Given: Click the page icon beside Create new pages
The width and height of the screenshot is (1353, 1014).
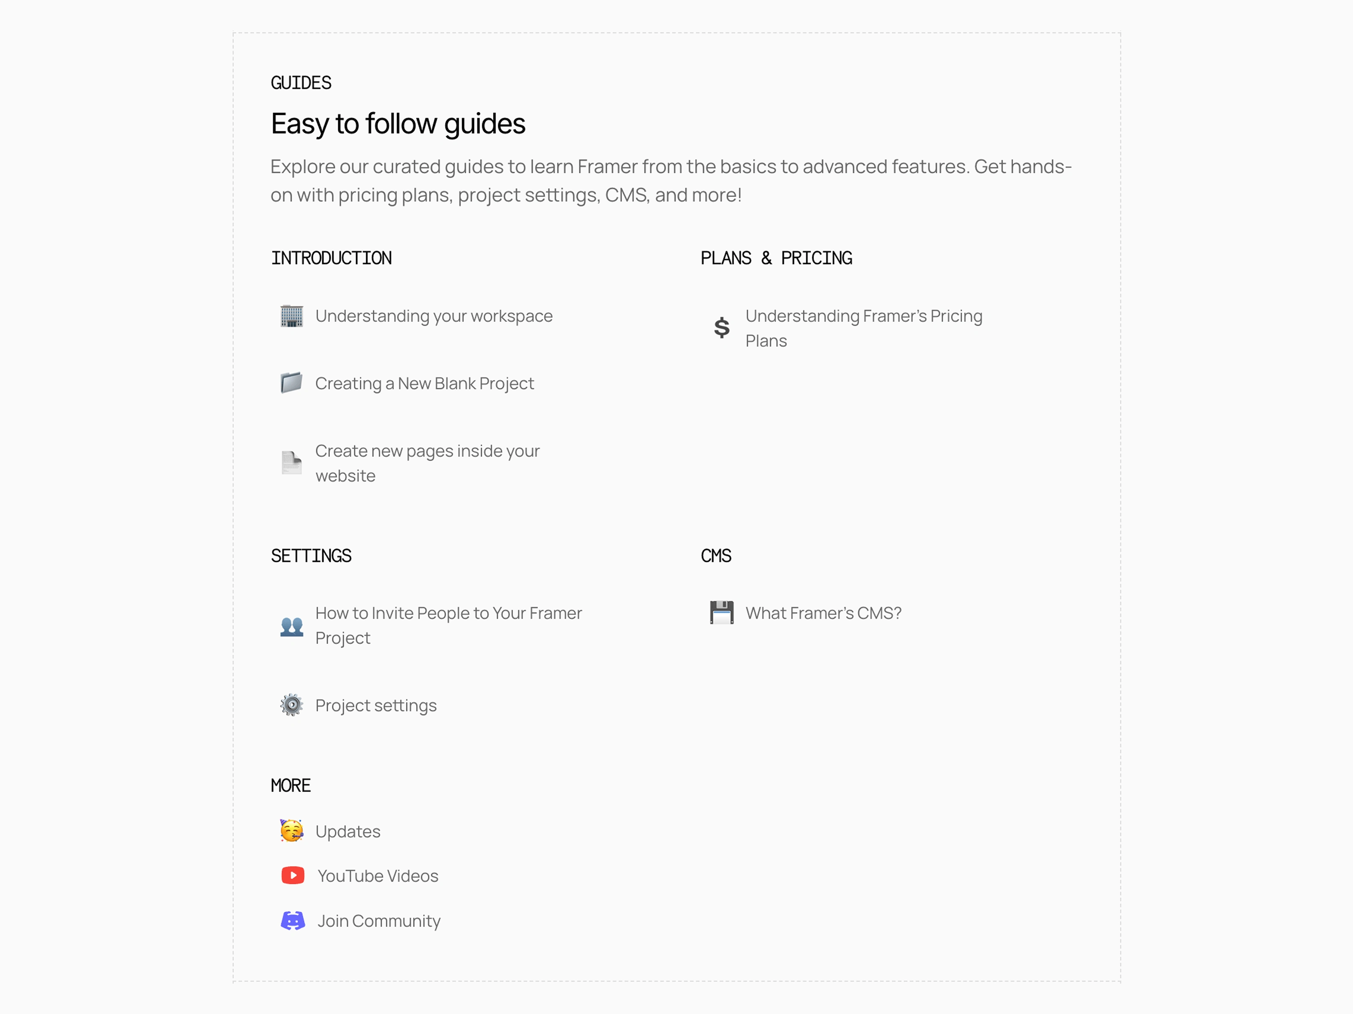Looking at the screenshot, I should pos(292,463).
